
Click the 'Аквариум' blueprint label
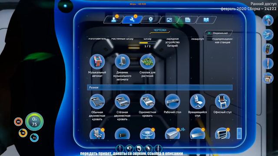198,39
